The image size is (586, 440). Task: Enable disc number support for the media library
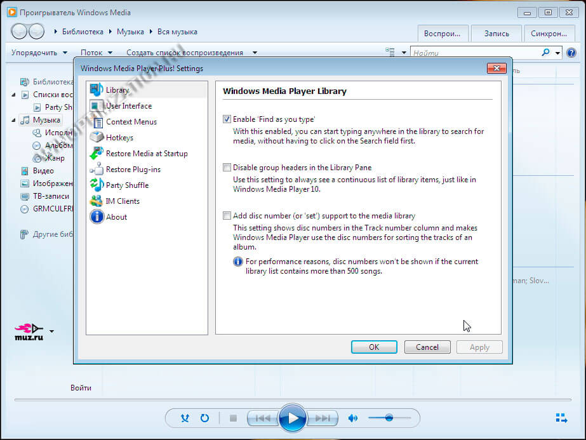(227, 215)
